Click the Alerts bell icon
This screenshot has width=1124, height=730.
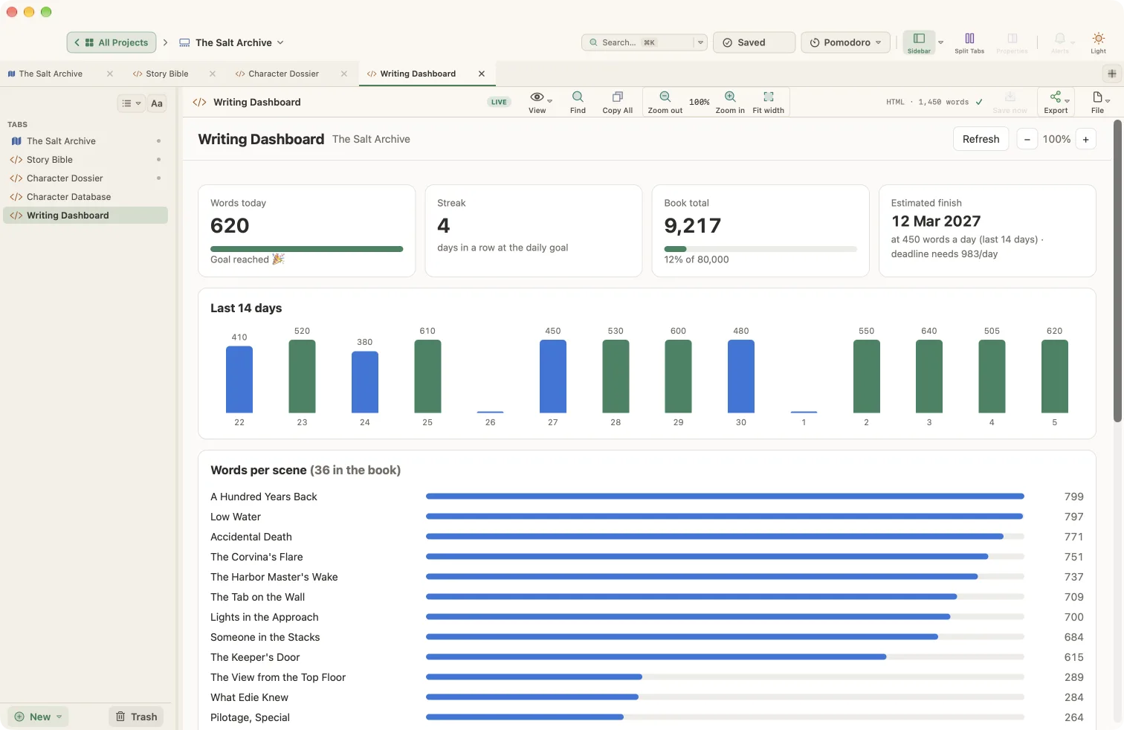click(x=1060, y=39)
